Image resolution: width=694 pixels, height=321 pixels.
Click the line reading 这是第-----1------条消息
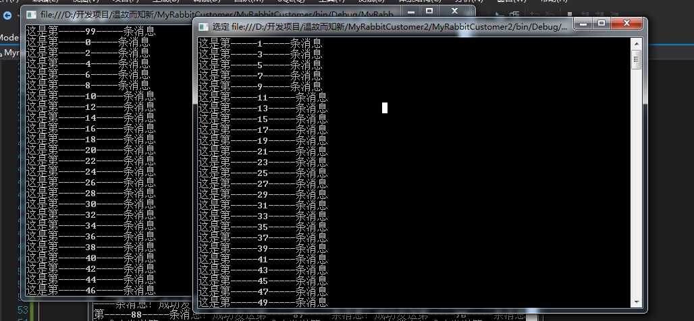[x=261, y=43]
